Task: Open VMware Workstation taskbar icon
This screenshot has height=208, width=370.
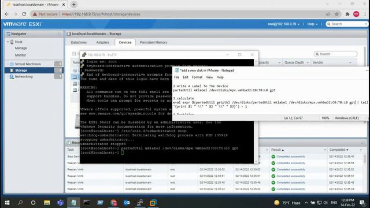Action: (153, 203)
